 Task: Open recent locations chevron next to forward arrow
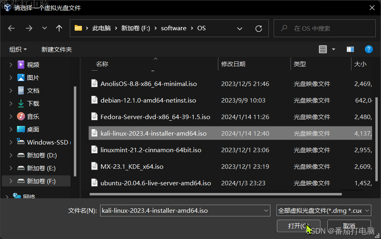click(44, 28)
